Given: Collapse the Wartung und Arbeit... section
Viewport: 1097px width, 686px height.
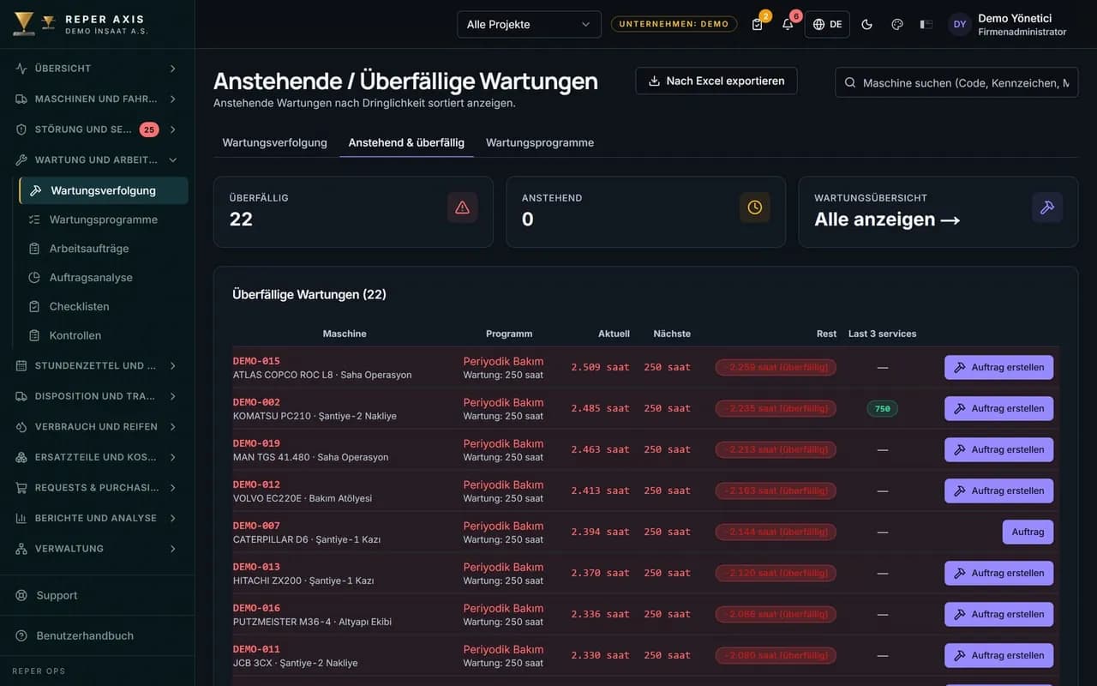Looking at the screenshot, I should click(x=97, y=159).
